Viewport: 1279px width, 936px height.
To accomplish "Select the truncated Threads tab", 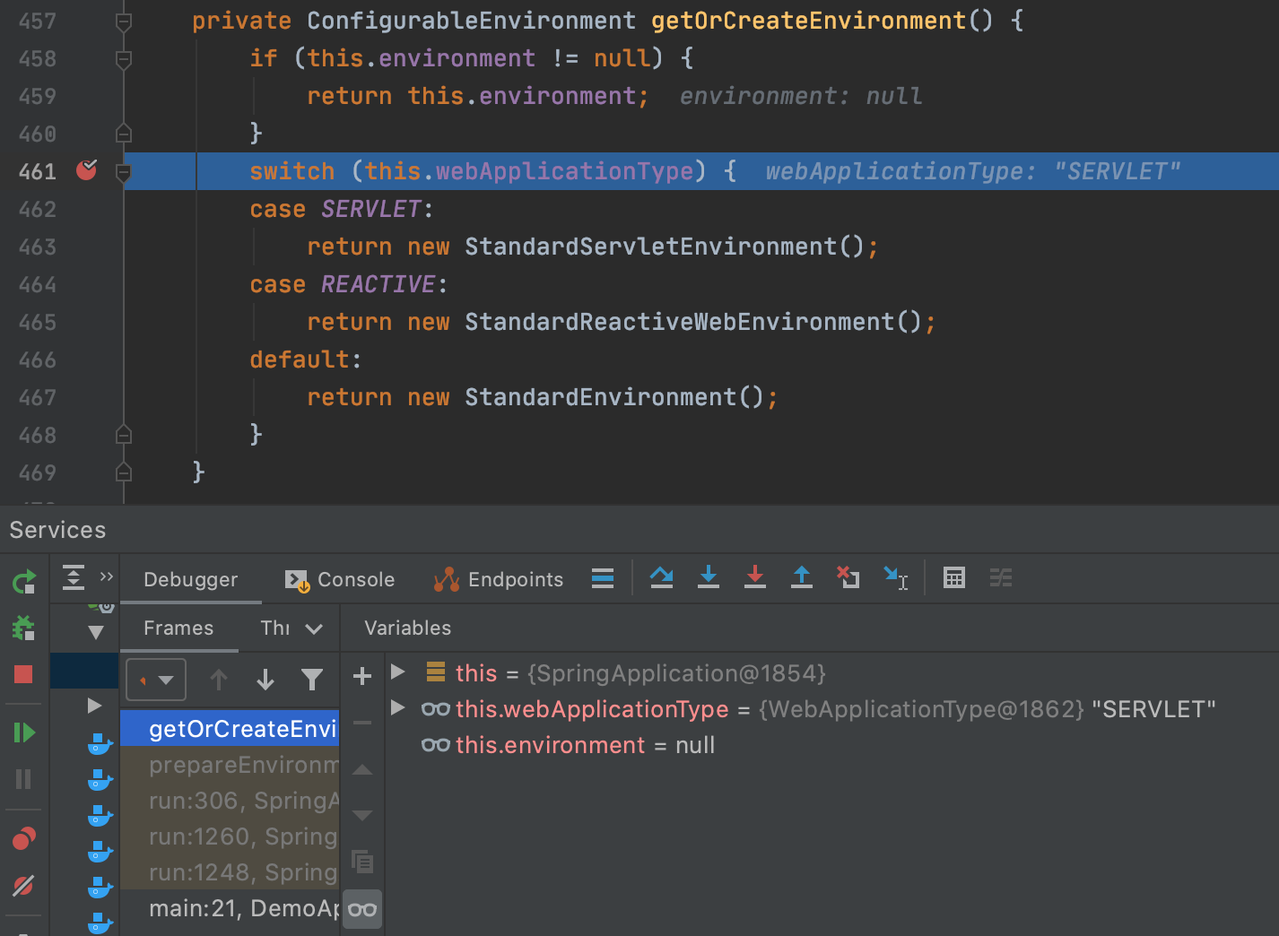I will (x=275, y=628).
